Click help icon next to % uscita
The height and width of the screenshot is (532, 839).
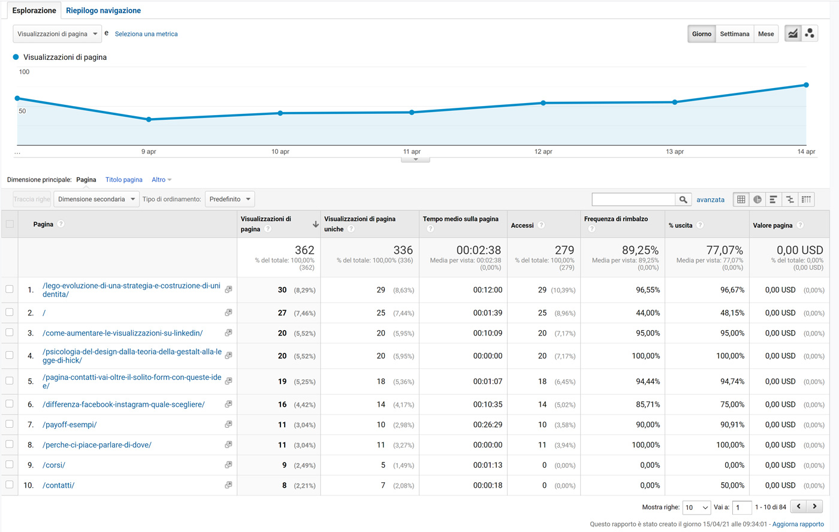coord(700,225)
